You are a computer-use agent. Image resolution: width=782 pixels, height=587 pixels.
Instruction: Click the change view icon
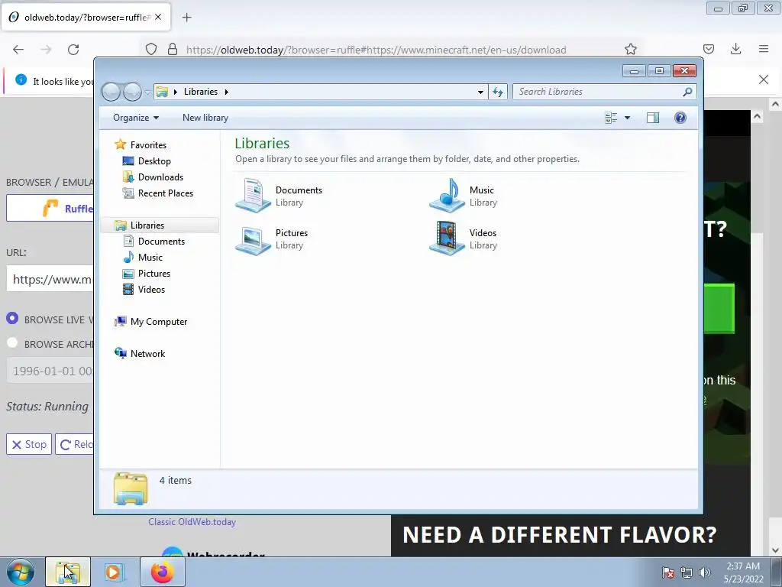pyautogui.click(x=611, y=118)
